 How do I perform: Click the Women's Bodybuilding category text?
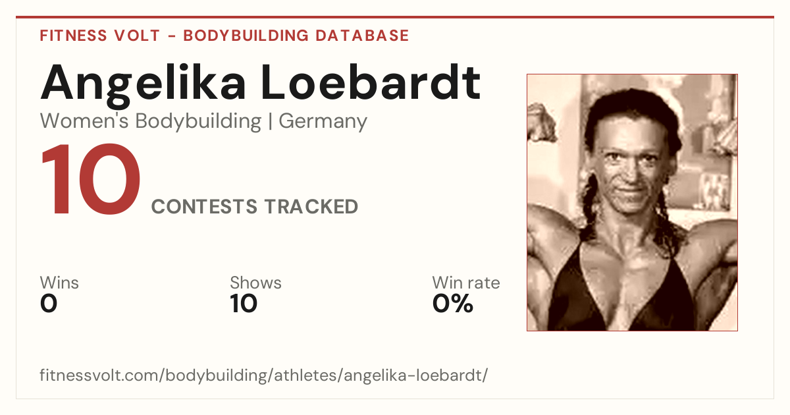click(151, 121)
